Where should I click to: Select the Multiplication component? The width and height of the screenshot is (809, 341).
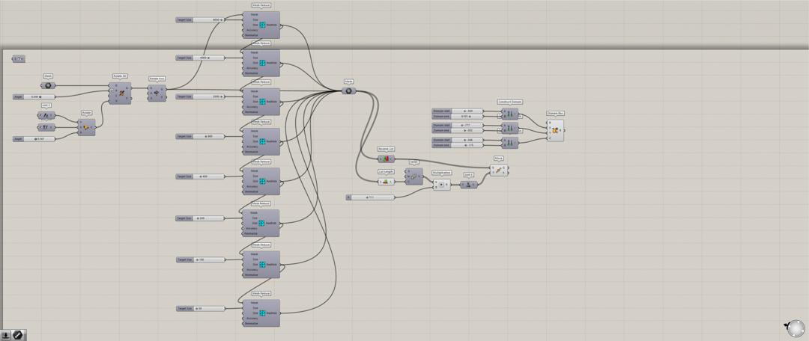442,184
